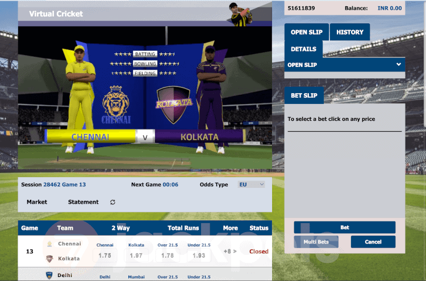
Task: Switch to the OPEN SLIP tab
Action: (307, 32)
